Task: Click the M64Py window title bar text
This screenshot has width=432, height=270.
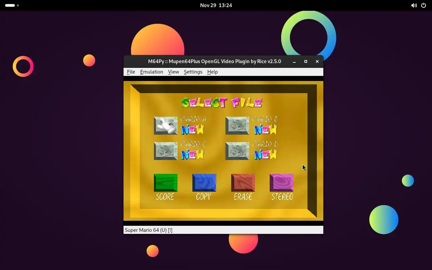Action: (215, 61)
